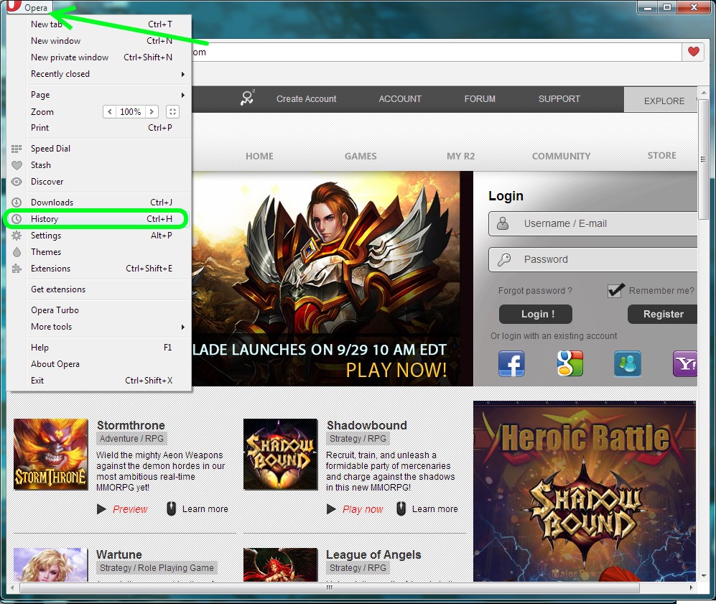Screen dimensions: 716x604
Task: Open Speed Dial from the Opera menu
Action: (50, 149)
